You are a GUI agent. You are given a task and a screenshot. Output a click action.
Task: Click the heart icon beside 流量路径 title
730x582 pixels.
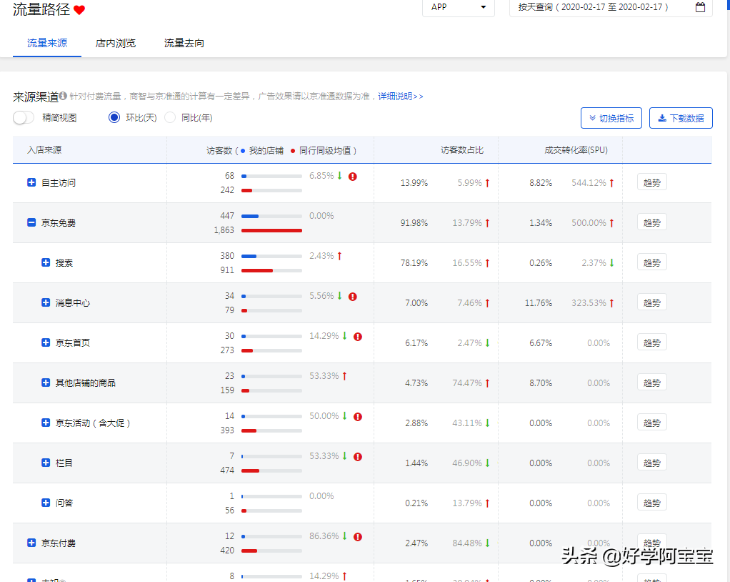(79, 9)
